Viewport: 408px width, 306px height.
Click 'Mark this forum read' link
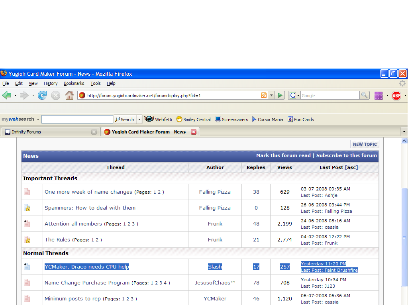pos(283,155)
